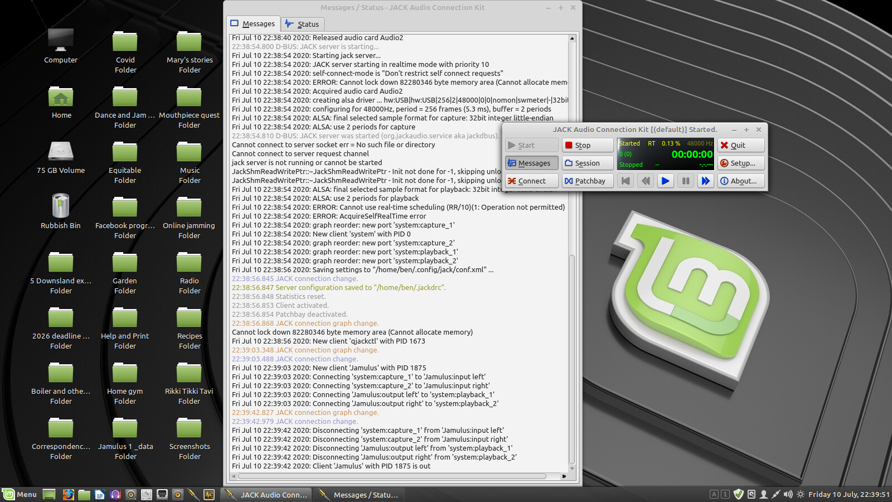Click the transport fast-forward button
This screenshot has width=892, height=502.
[706, 181]
